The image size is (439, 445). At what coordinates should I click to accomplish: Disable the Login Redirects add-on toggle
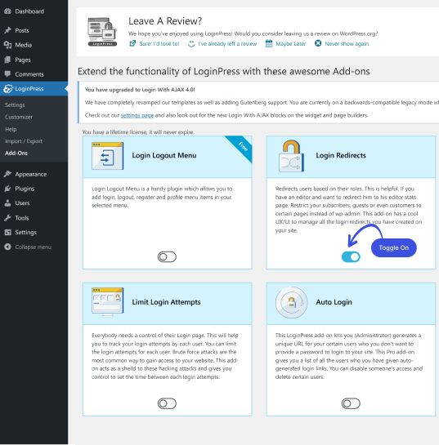point(351,257)
